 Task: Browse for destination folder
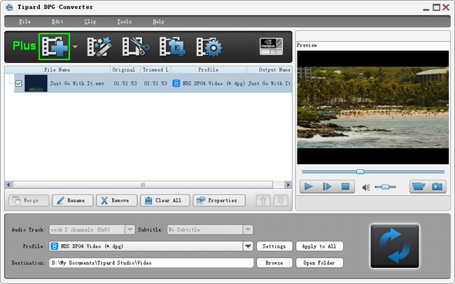pyautogui.click(x=274, y=263)
